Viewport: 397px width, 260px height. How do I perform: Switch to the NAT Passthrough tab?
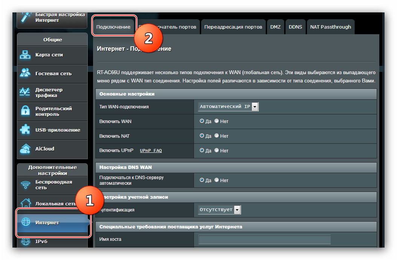click(x=331, y=27)
